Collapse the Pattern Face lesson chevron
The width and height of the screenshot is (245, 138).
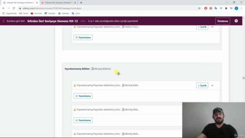[212, 27]
